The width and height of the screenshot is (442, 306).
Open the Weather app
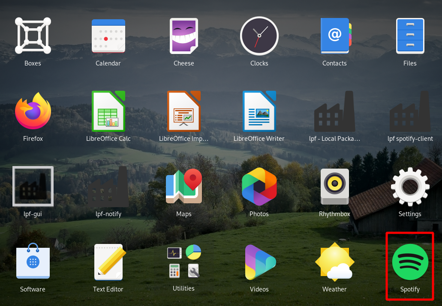coord(334,261)
